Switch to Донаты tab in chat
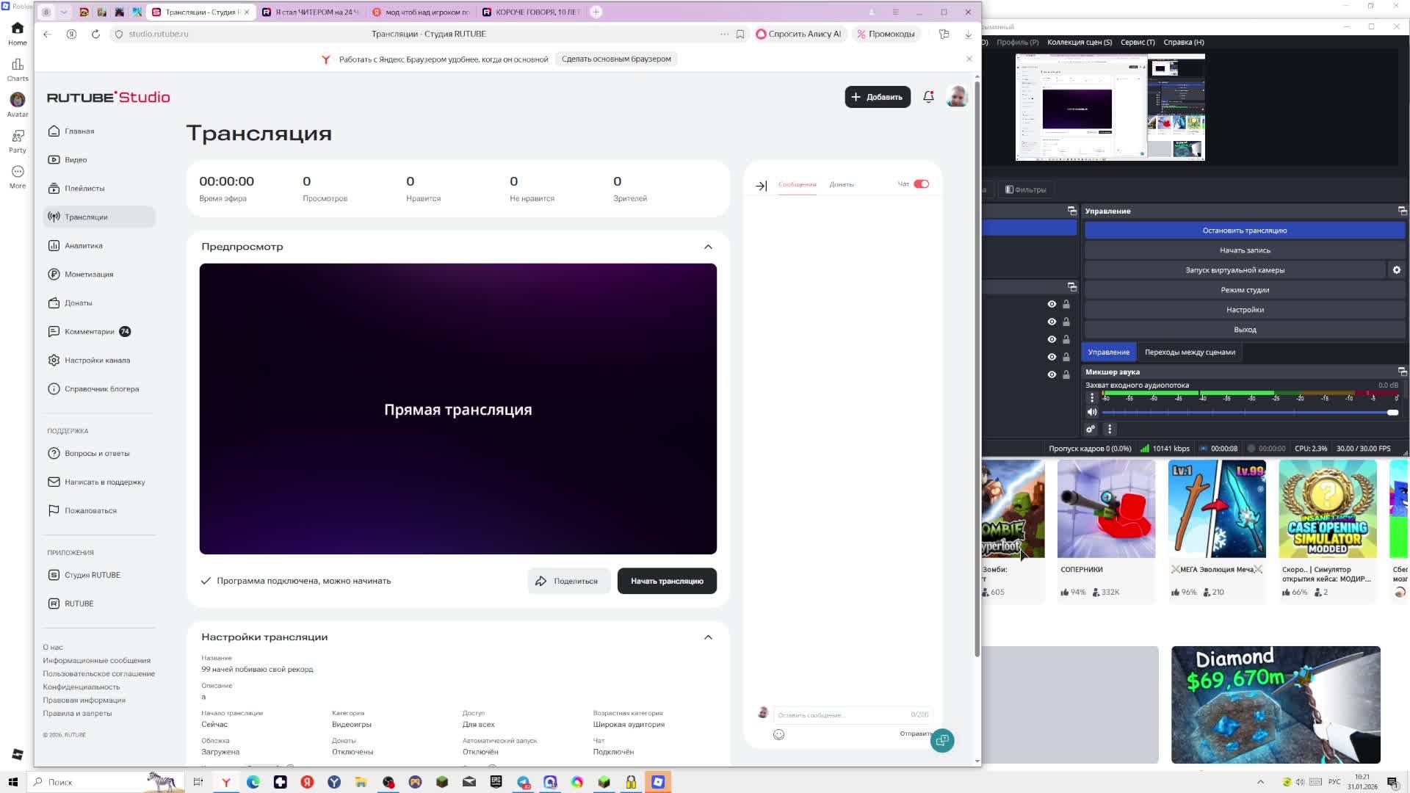1410x793 pixels. pos(842,185)
